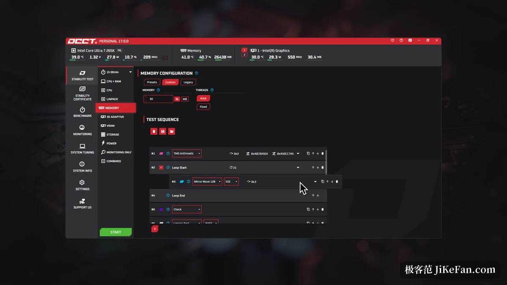
Task: Clear the test sequence with the trash icon
Action: tap(154, 132)
